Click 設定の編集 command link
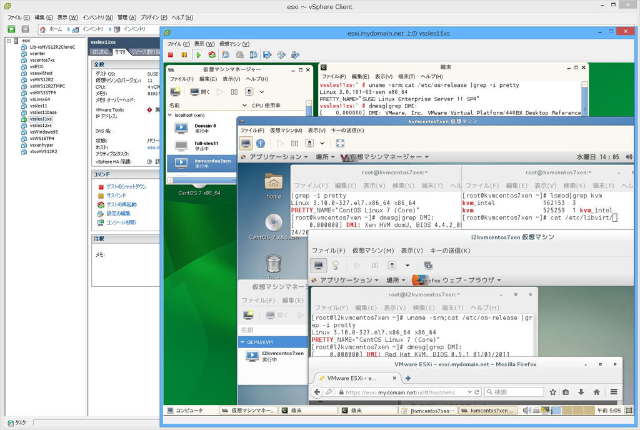The width and height of the screenshot is (640, 430). (118, 213)
